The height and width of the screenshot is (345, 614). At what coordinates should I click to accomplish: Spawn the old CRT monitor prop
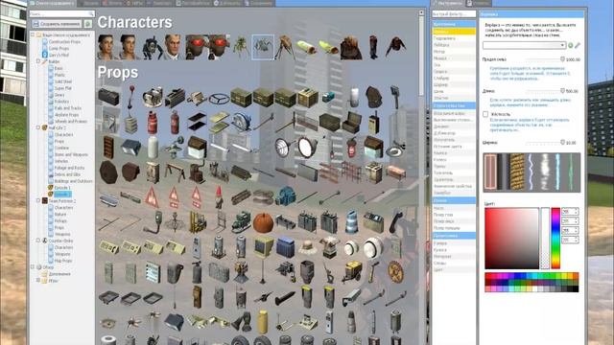263,247
